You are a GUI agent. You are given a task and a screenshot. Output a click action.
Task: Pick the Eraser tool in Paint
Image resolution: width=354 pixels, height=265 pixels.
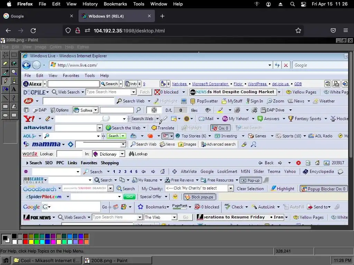click(6, 63)
